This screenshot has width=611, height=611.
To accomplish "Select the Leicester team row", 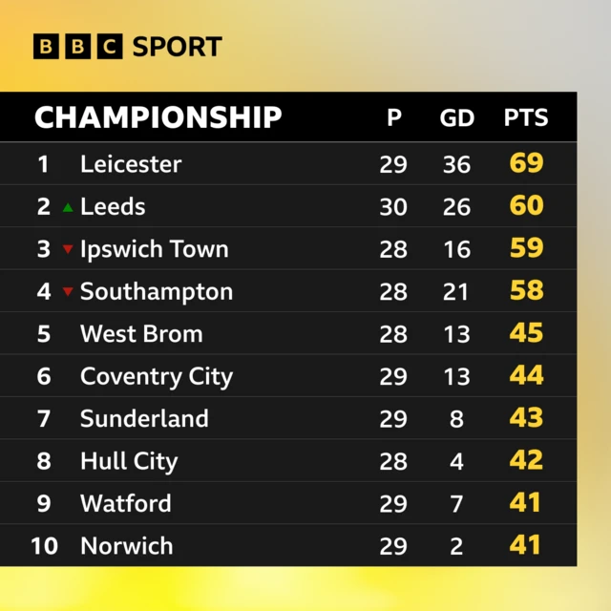I will click(x=288, y=163).
